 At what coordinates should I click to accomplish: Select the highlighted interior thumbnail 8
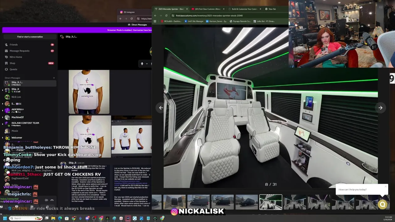pyautogui.click(x=271, y=202)
